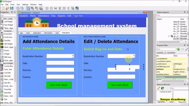Collapse the gr..._4 QGroupBox tree node
The width and height of the screenshot is (189, 106).
tap(169, 36)
